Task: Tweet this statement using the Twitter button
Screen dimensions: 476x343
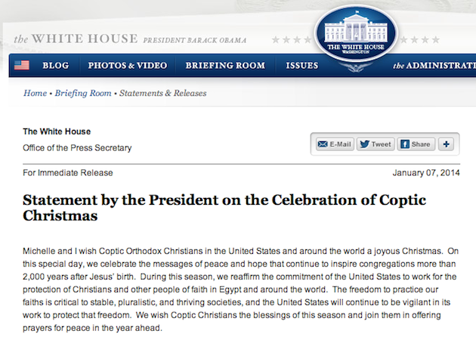Action: [x=376, y=144]
